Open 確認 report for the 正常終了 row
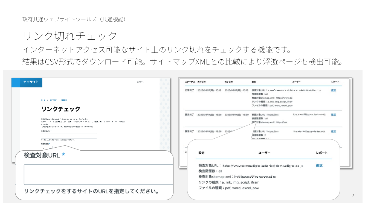Screen dimensions: 365x205 (333, 90)
